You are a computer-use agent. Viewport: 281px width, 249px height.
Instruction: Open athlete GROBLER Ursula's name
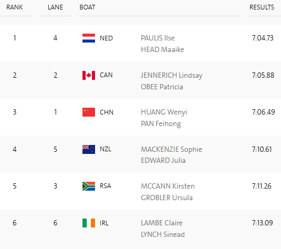click(166, 198)
